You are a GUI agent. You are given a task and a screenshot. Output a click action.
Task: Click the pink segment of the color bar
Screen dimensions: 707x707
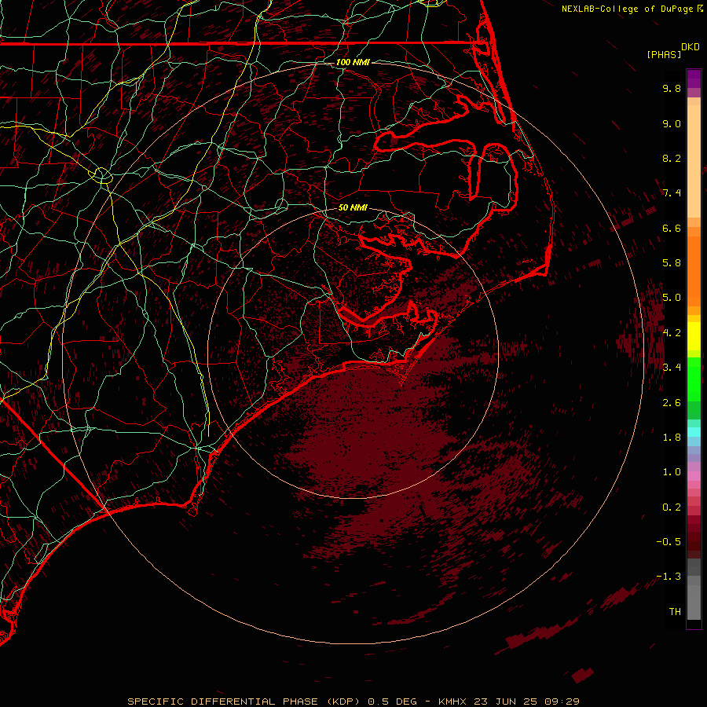click(694, 476)
